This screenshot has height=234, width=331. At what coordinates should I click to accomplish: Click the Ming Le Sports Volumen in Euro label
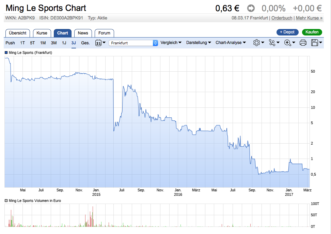[x=35, y=201]
